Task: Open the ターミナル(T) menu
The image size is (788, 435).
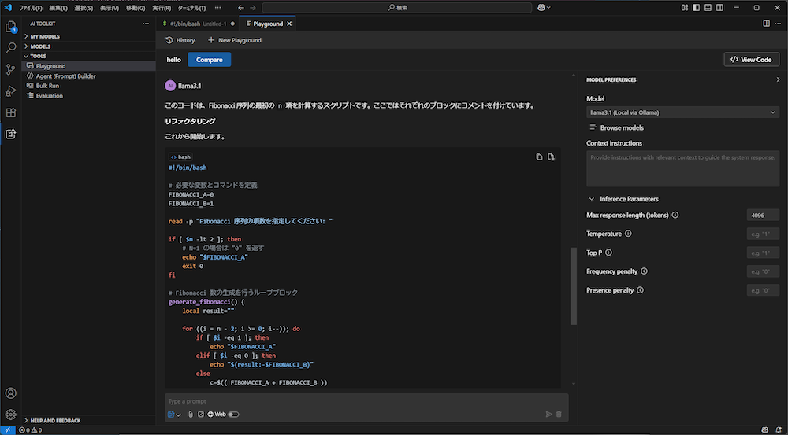Action: [x=191, y=7]
